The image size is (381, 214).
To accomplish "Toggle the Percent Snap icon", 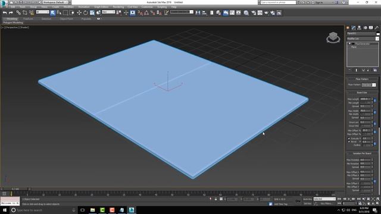I will click(152, 12).
